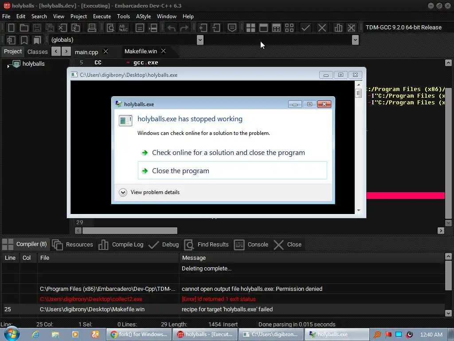Expand View problem details chevron
Image resolution: width=454 pixels, height=341 pixels.
click(x=123, y=192)
